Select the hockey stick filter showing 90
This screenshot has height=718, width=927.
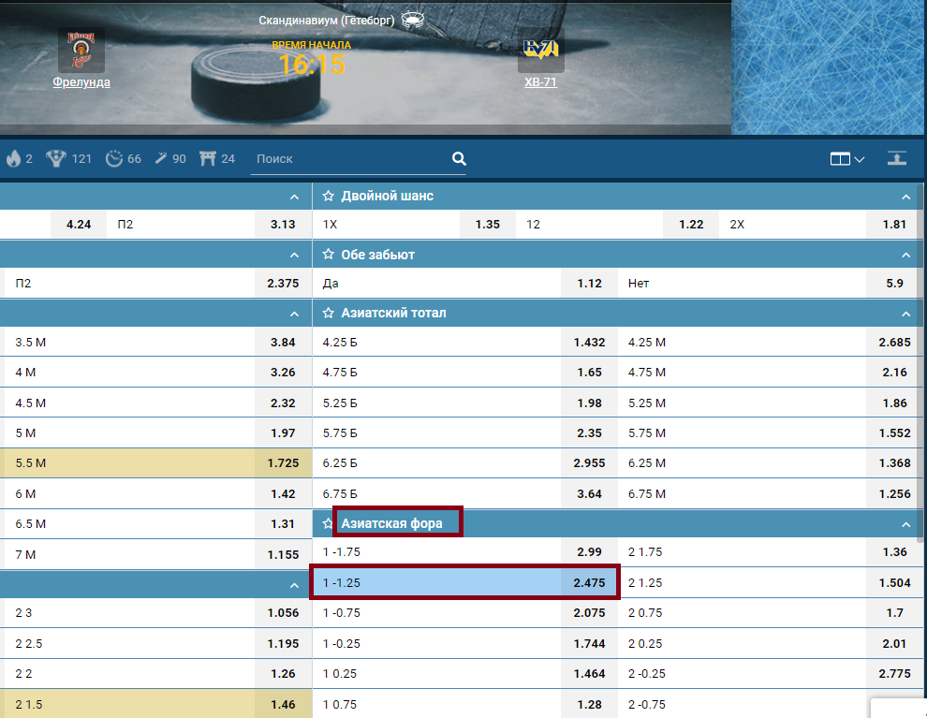pos(160,159)
